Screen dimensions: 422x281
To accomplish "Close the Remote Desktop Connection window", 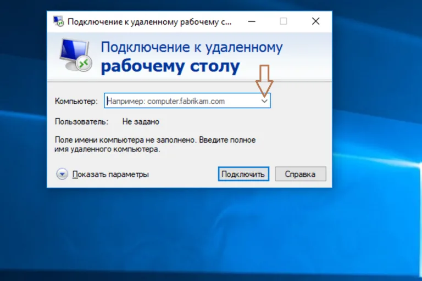I will [316, 21].
